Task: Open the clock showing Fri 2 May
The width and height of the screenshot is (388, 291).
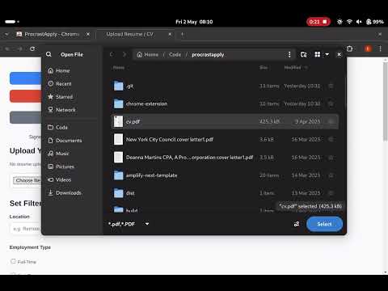Action: 194,22
